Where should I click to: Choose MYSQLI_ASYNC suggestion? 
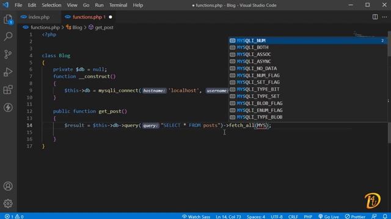click(x=308, y=61)
